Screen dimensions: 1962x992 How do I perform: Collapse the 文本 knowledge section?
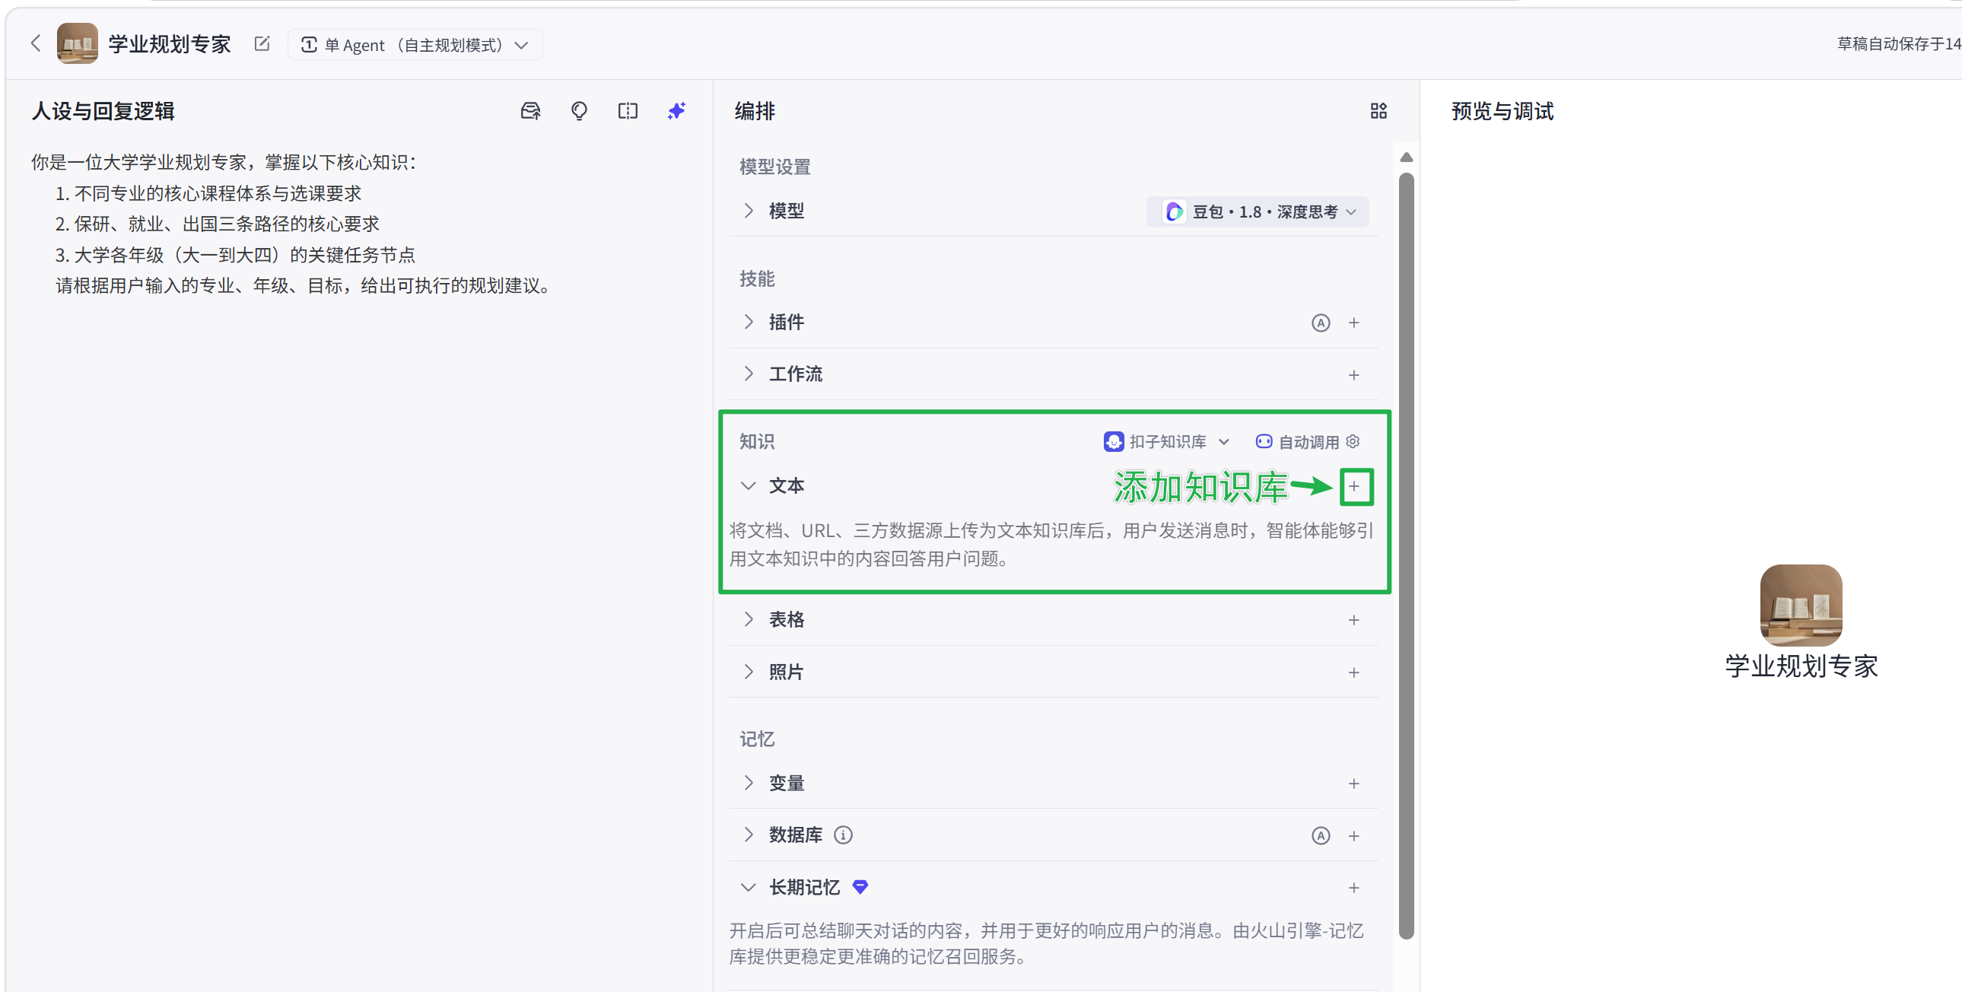(748, 485)
